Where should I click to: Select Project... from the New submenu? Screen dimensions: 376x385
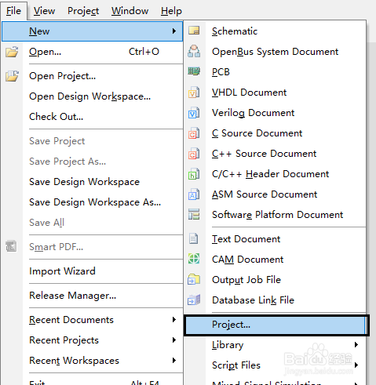(x=276, y=325)
